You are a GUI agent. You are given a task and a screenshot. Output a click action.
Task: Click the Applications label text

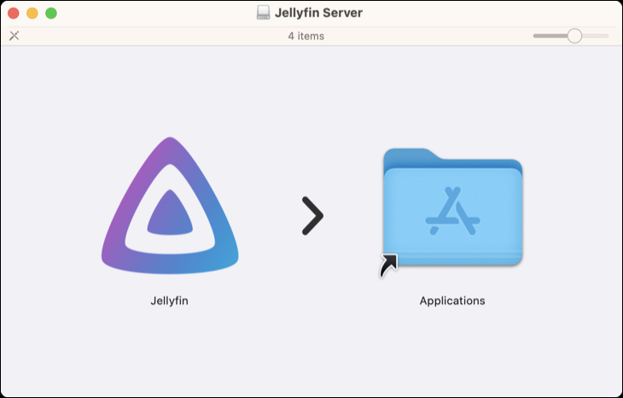click(x=452, y=301)
